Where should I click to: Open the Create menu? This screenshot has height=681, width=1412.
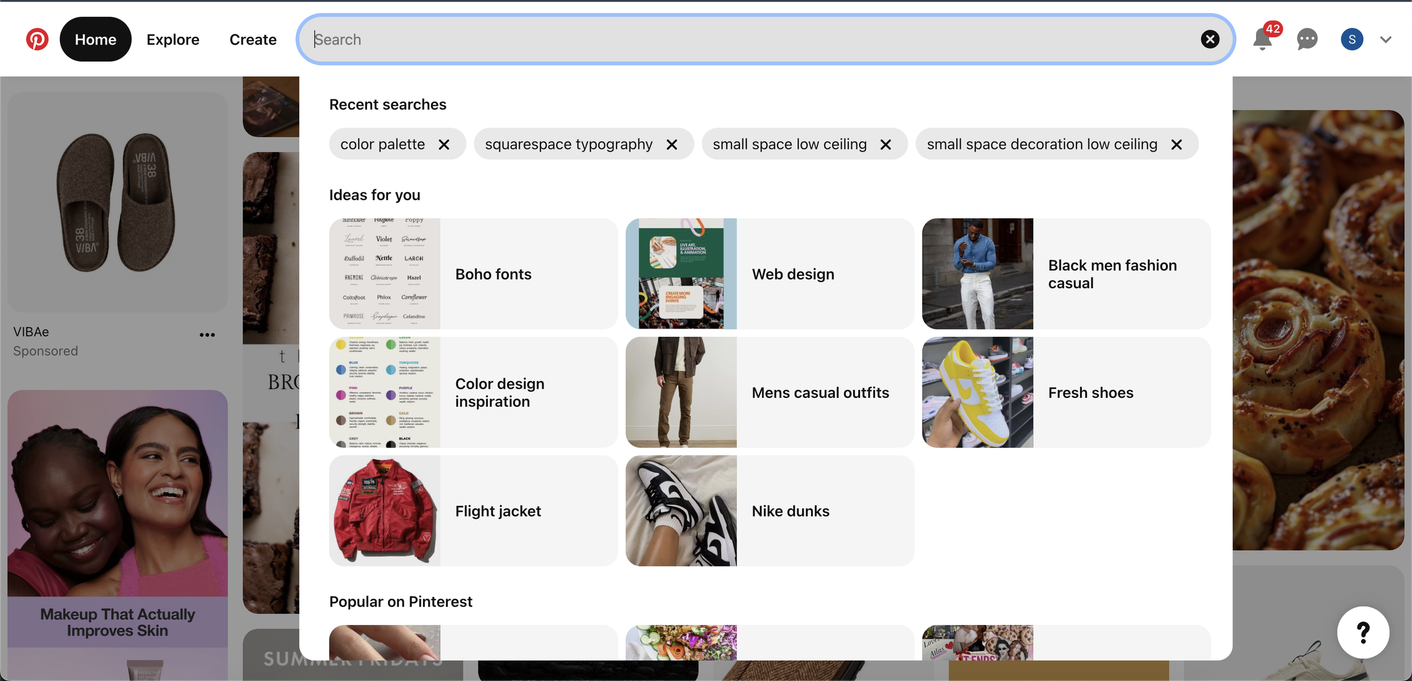(x=252, y=39)
